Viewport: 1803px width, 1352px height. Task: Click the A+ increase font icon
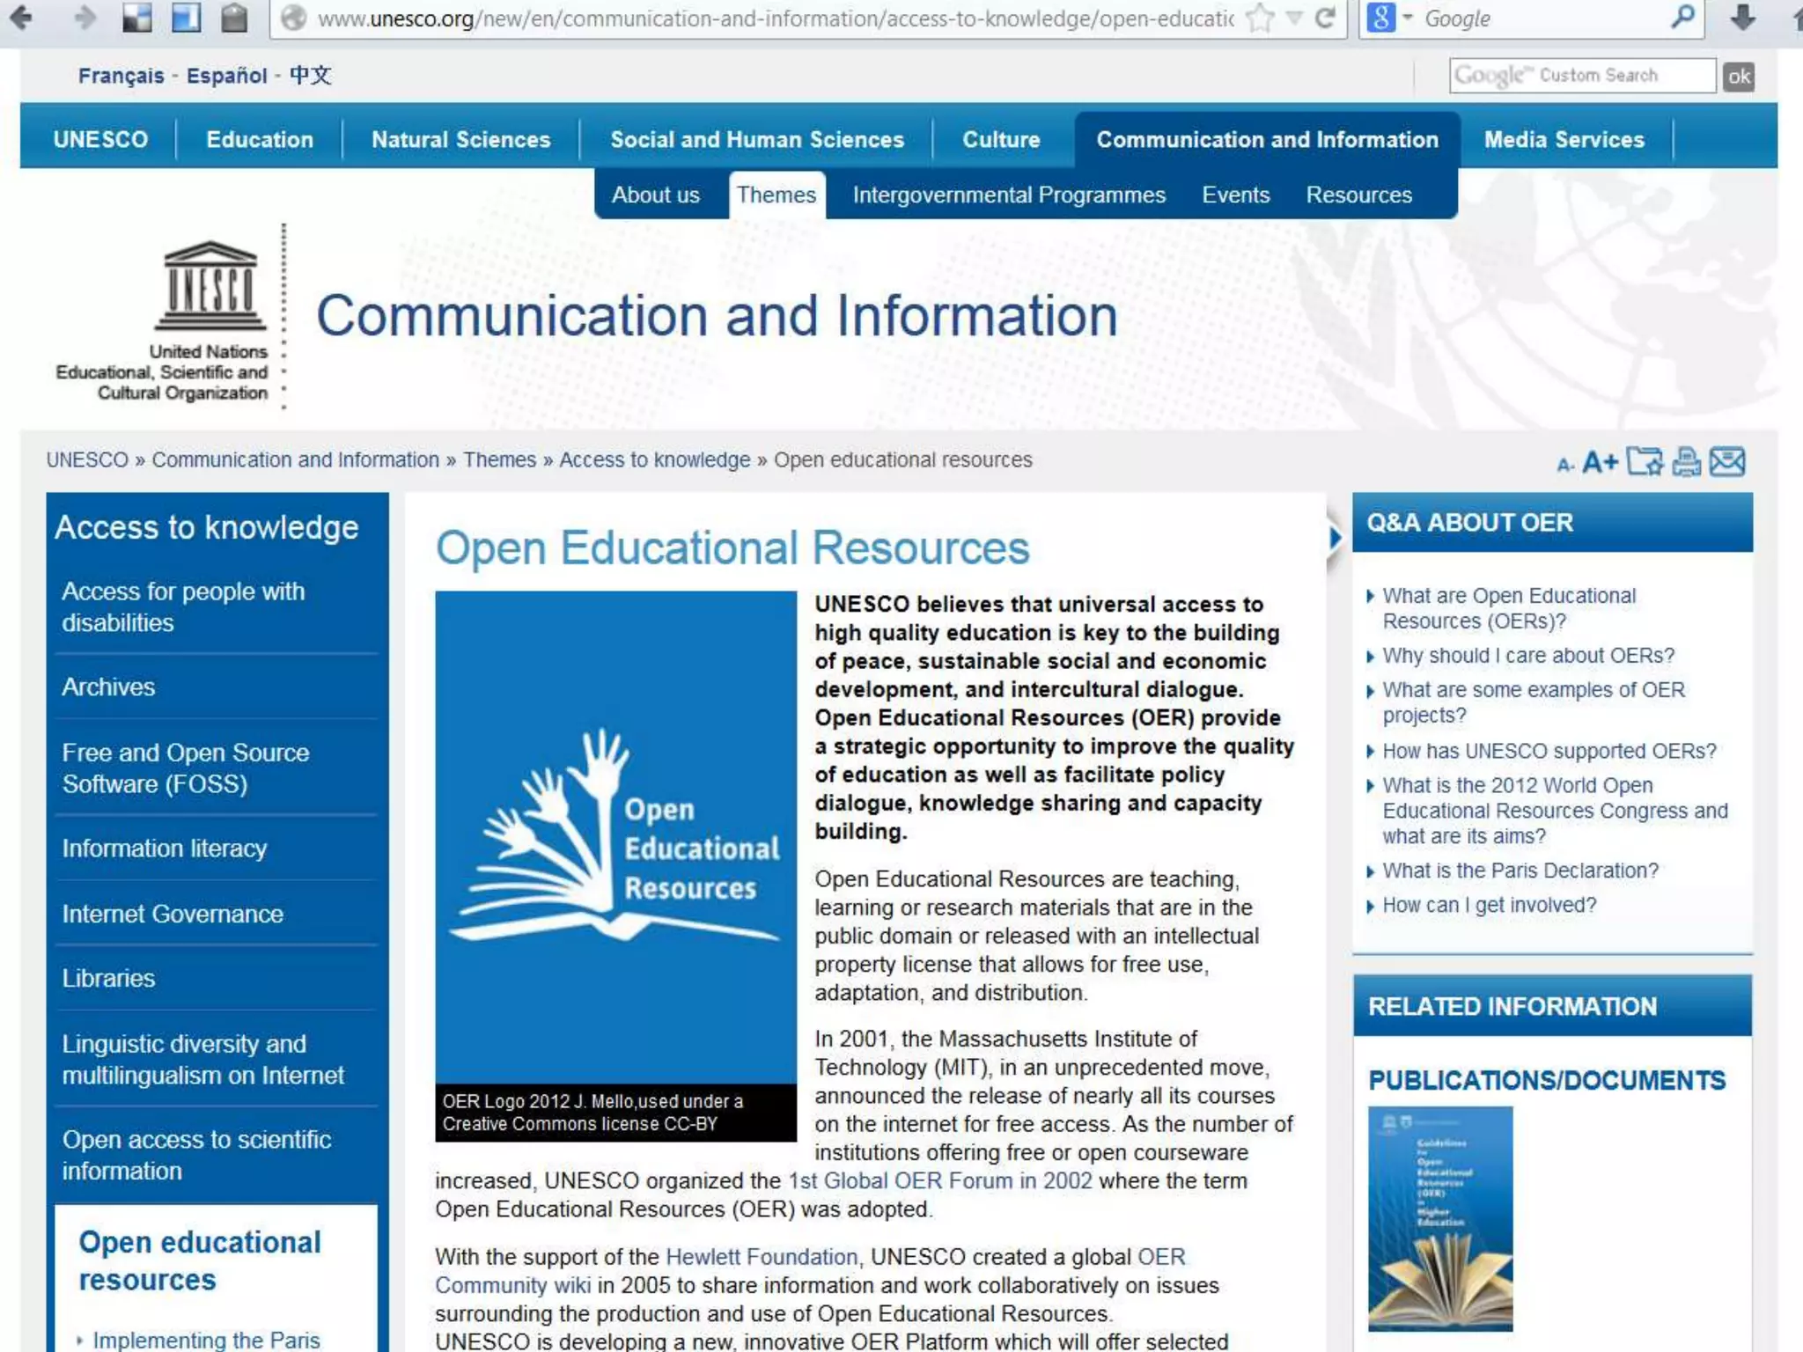pos(1600,462)
